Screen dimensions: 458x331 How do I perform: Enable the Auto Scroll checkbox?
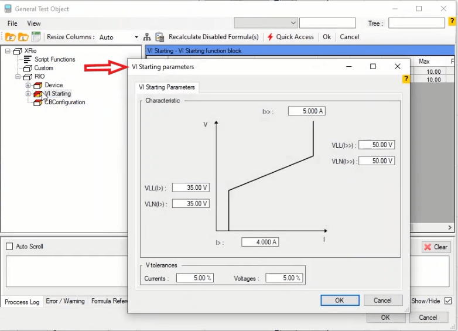[9, 247]
